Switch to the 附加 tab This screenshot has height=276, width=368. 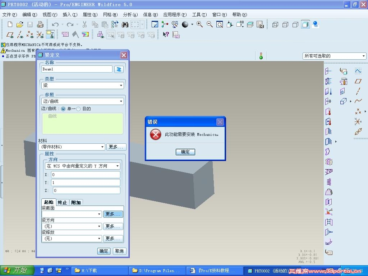coord(76,202)
